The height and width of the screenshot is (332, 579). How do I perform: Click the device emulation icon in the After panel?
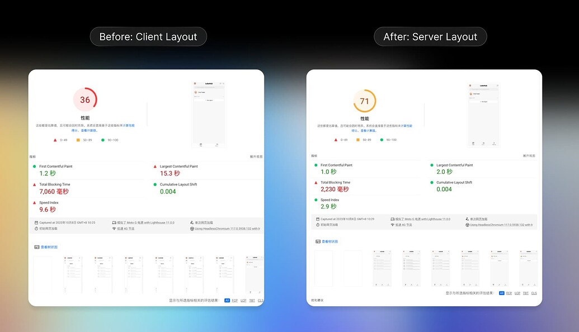click(393, 219)
